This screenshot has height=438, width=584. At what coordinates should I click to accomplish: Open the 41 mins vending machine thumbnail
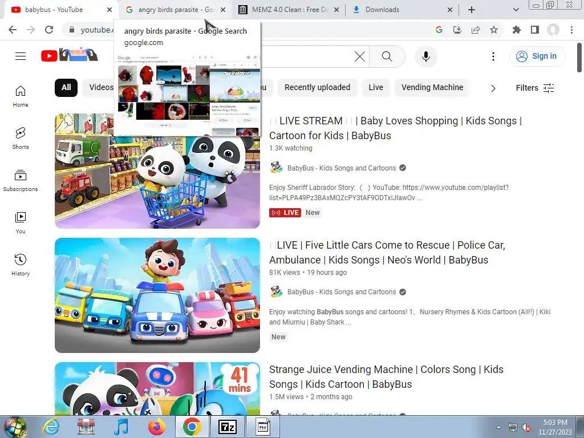pos(157,388)
